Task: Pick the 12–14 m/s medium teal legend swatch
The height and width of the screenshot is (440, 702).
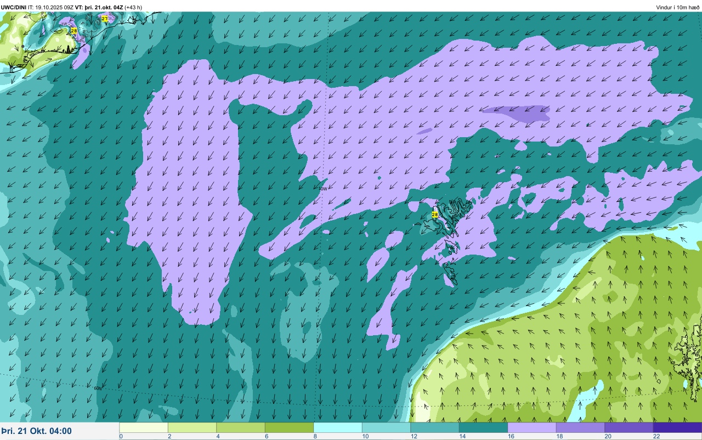Action: point(435,427)
